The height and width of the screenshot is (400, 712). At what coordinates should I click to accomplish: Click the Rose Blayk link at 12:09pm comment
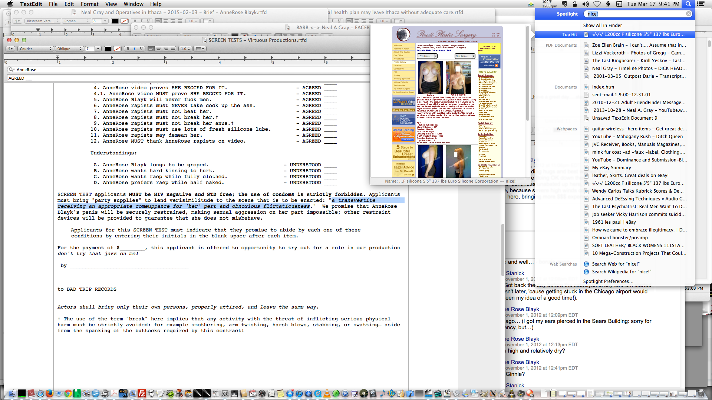pos(522,309)
